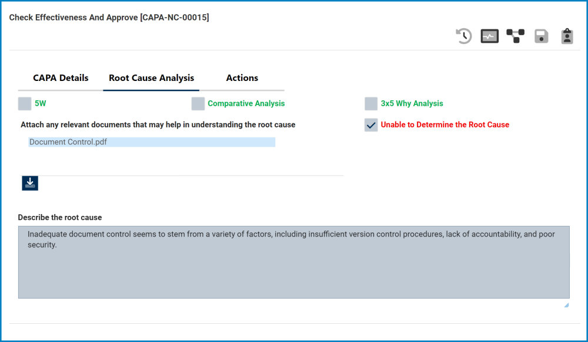View the activity log icon
The width and height of the screenshot is (588, 342).
pos(489,36)
